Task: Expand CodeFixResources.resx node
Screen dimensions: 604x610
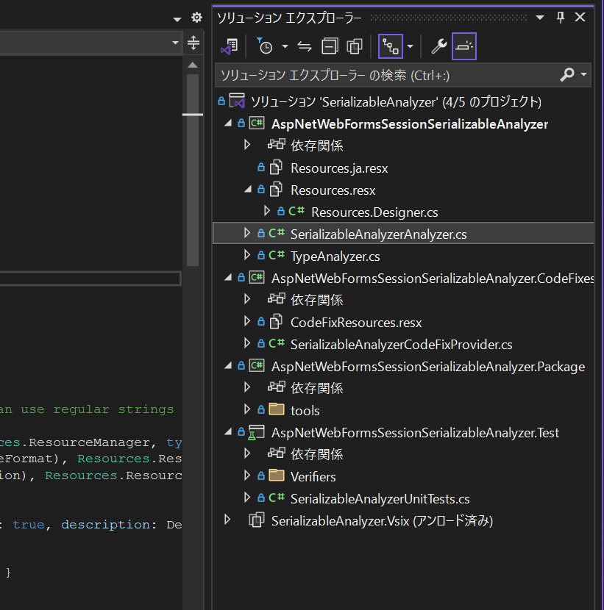Action: 247,321
